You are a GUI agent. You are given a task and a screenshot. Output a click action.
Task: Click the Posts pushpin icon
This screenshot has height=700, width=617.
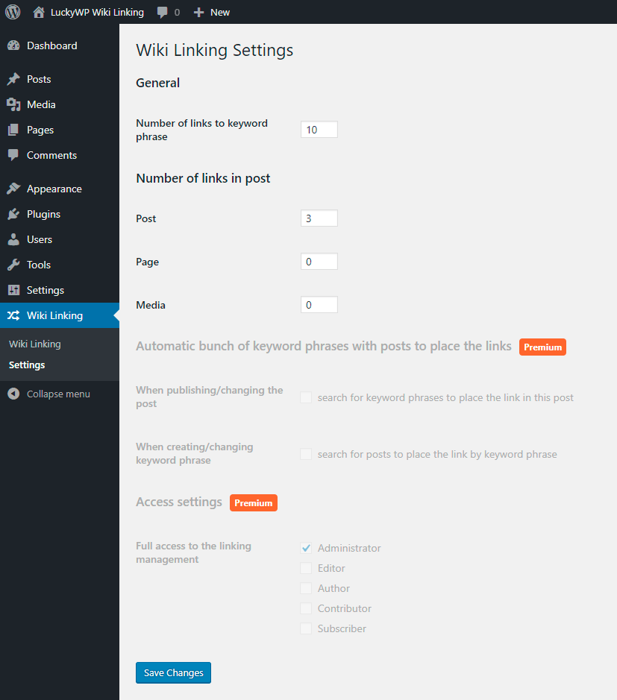tap(13, 79)
